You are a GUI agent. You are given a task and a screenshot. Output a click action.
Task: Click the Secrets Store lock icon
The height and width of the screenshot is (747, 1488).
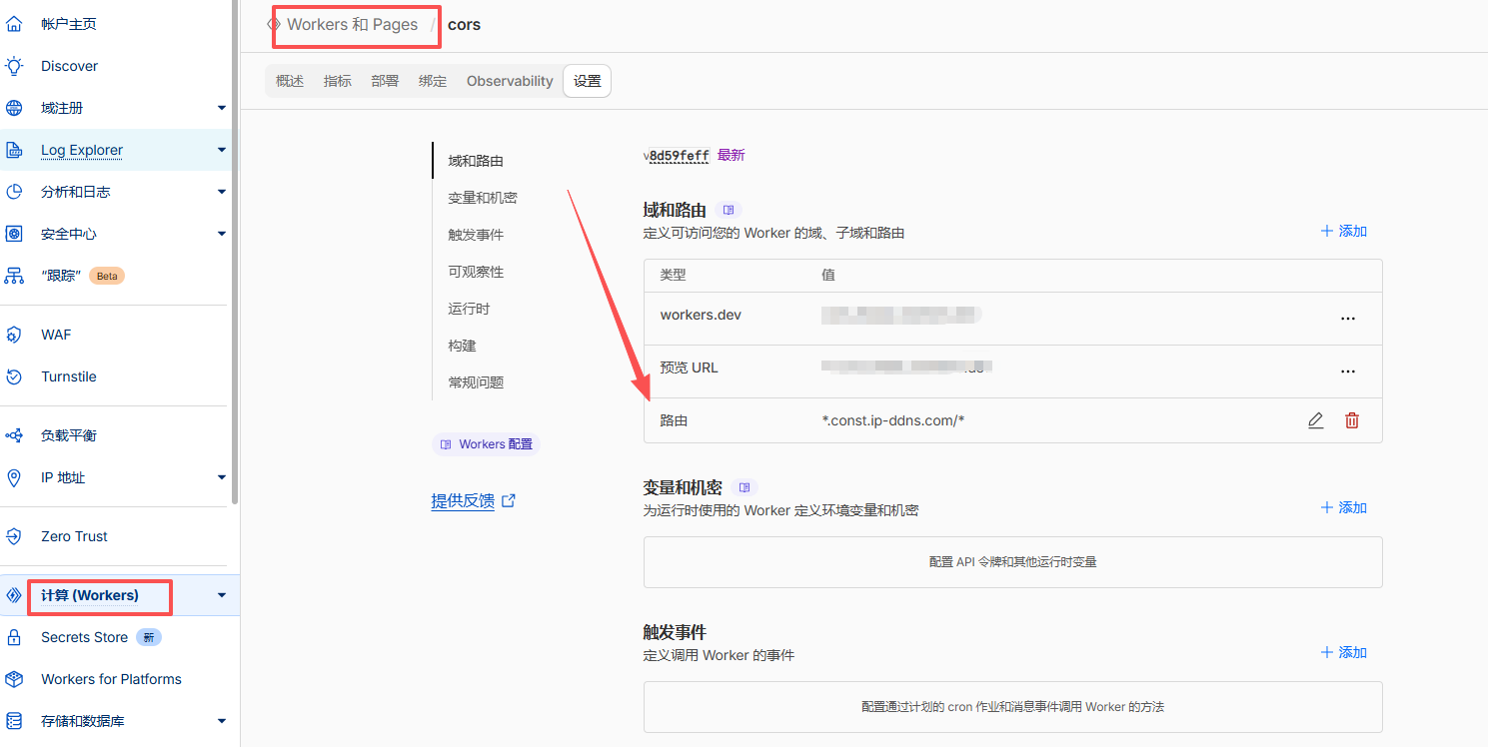[14, 637]
